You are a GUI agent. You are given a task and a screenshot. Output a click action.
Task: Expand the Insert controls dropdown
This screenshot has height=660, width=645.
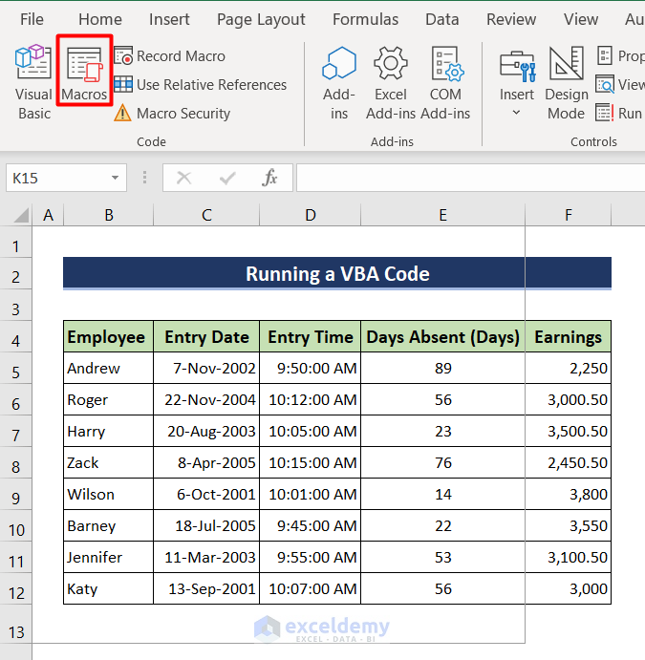(x=516, y=113)
